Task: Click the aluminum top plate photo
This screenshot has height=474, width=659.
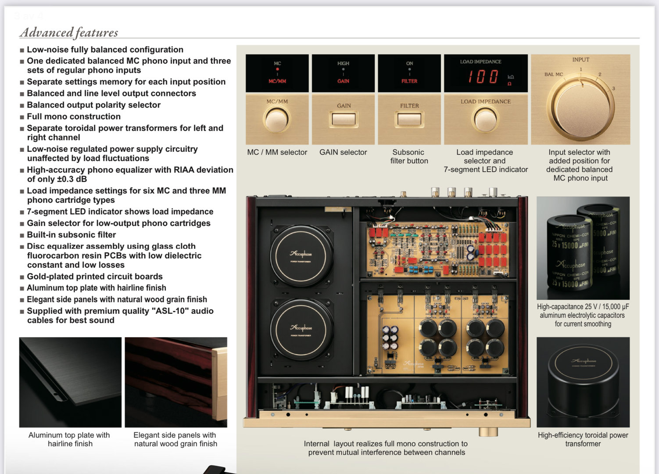Action: [x=70, y=382]
